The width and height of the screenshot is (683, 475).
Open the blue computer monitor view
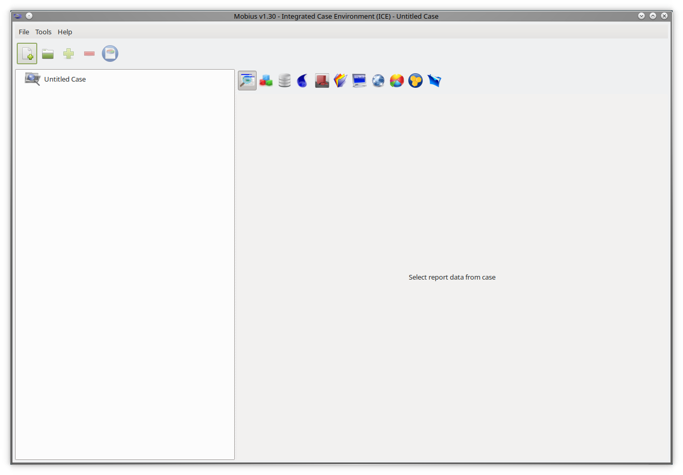tap(359, 81)
